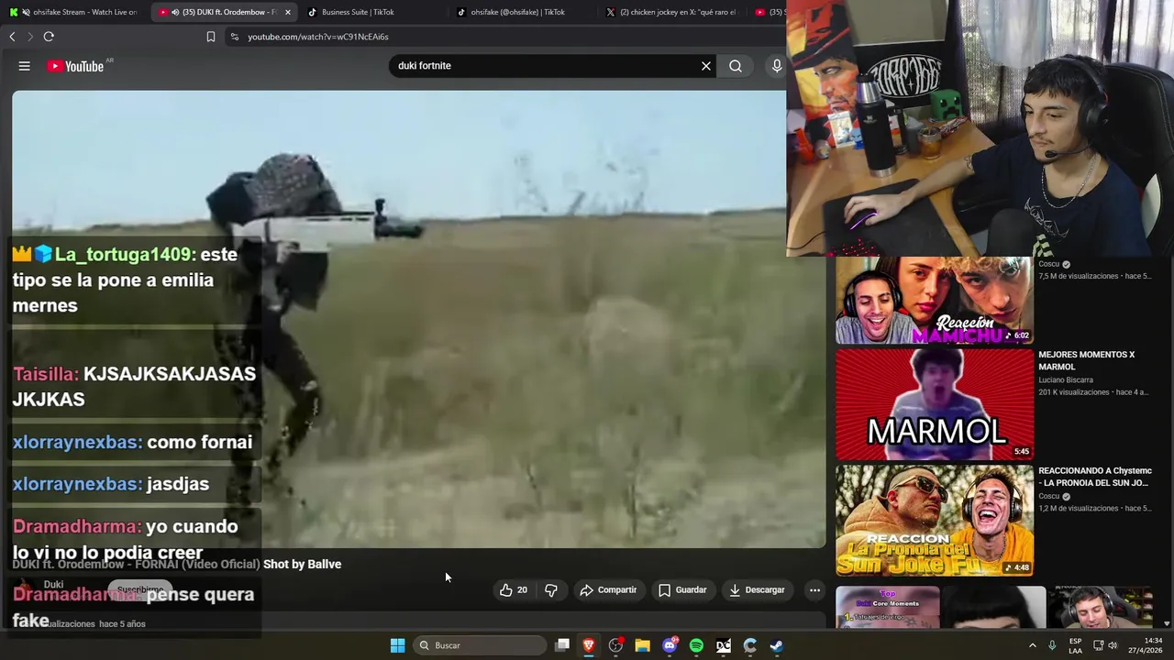Image resolution: width=1174 pixels, height=660 pixels.
Task: Clear the 'duki fortnite' search text
Action: pos(706,66)
